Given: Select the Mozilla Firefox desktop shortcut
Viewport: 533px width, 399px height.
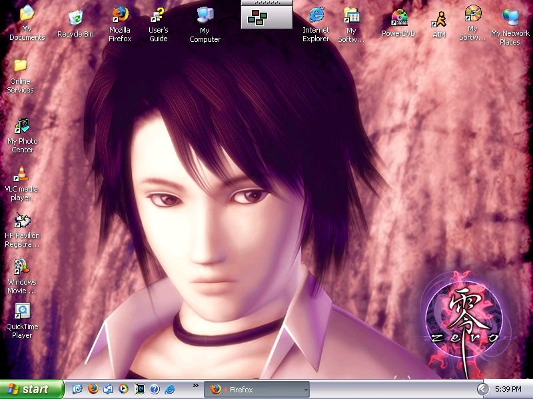Looking at the screenshot, I should pos(120,24).
